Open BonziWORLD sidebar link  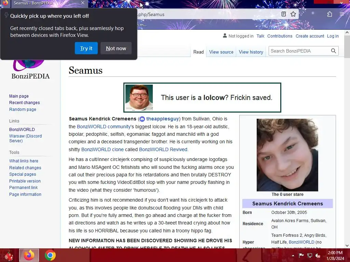click(x=22, y=129)
